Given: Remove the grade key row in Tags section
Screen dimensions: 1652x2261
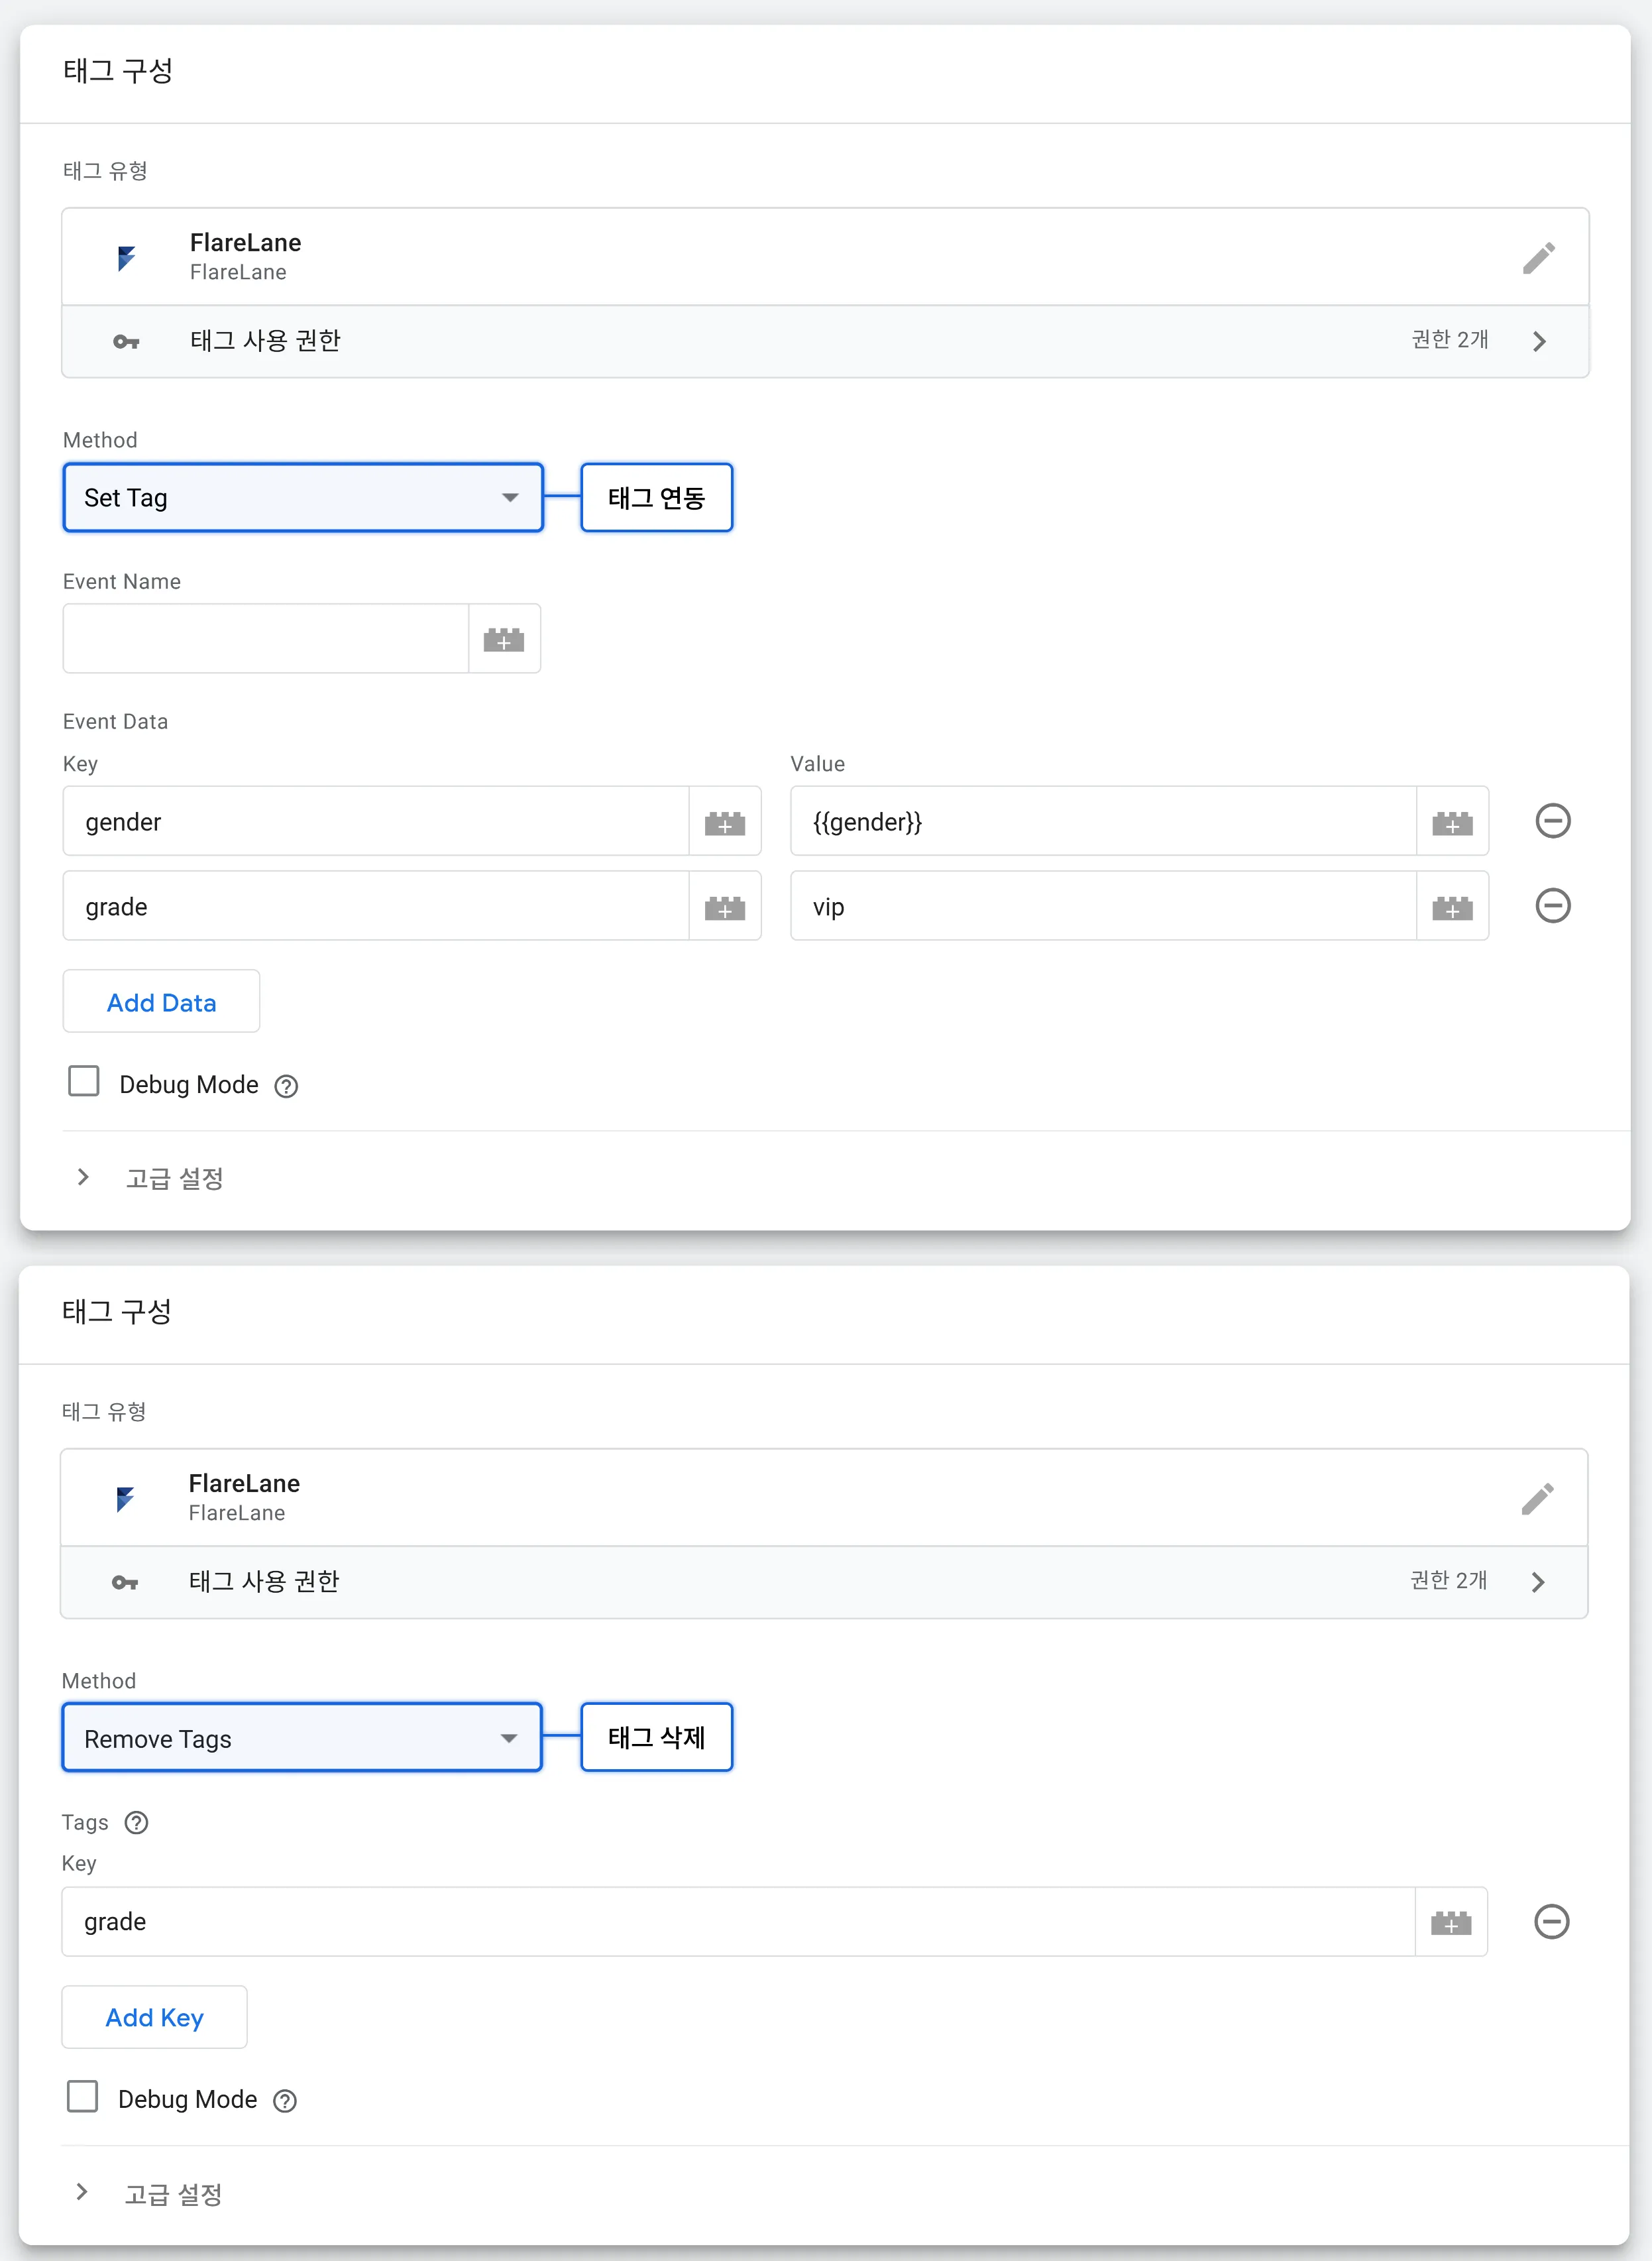Looking at the screenshot, I should click(1551, 1921).
